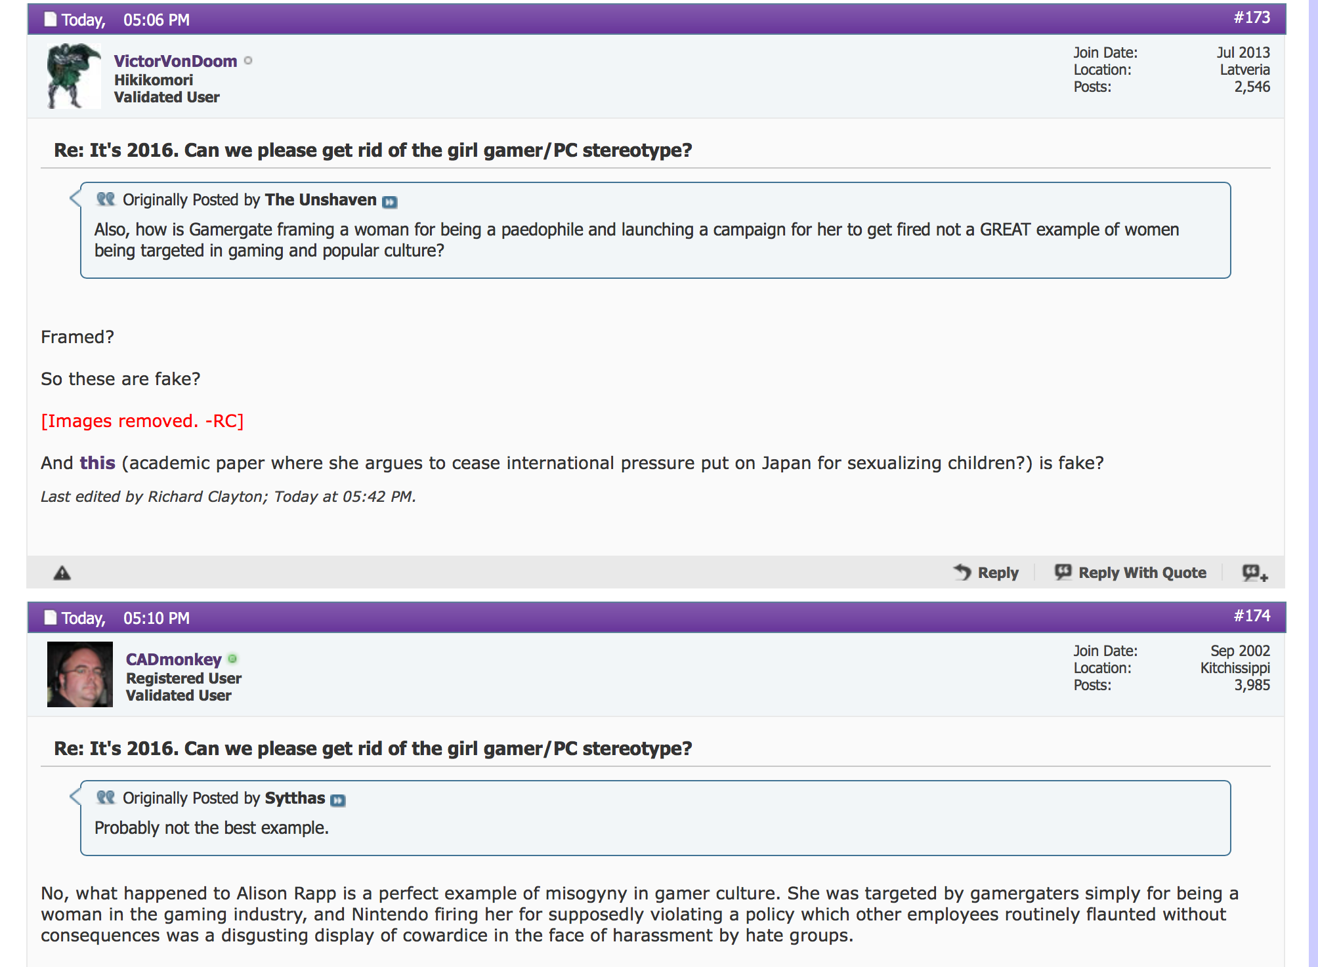Image resolution: width=1318 pixels, height=967 pixels.
Task: Click the post document icon beside 05:10 PM
Action: [51, 617]
